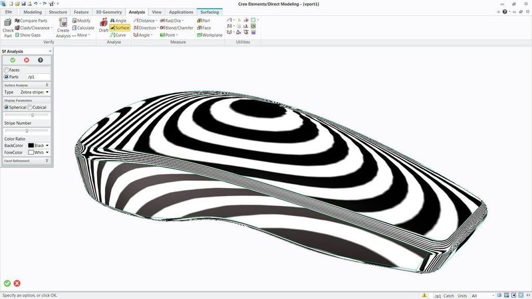
Task: Select Curve analysis tool
Action: click(x=118, y=35)
